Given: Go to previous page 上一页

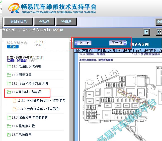Looking at the screenshot, I should click(x=83, y=43).
